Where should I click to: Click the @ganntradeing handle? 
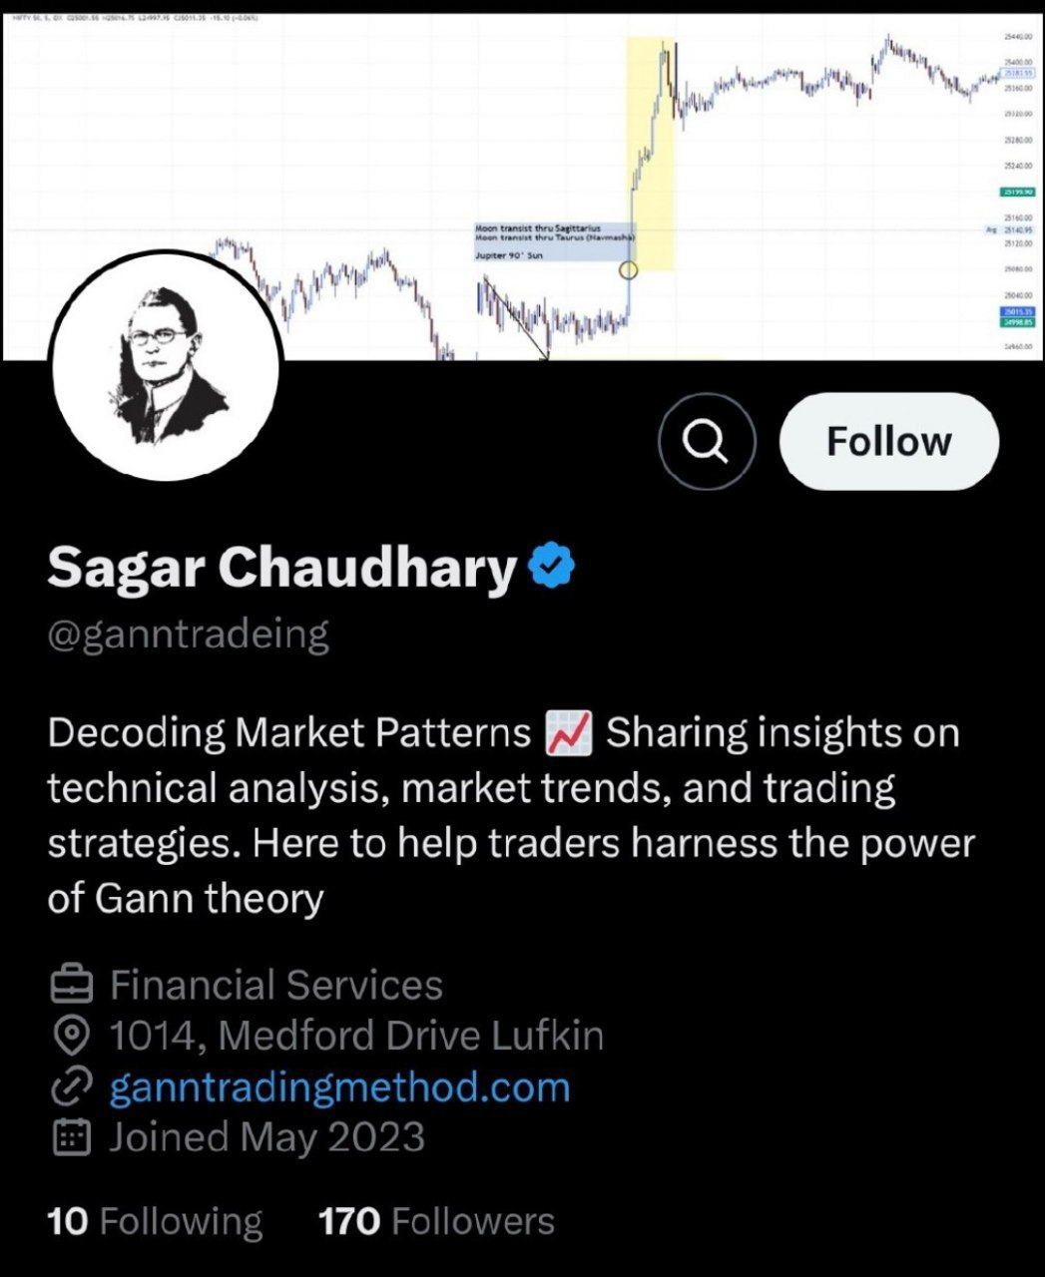[x=189, y=635]
